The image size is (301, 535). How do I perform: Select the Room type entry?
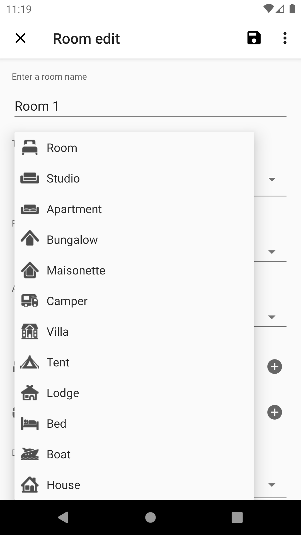point(62,148)
